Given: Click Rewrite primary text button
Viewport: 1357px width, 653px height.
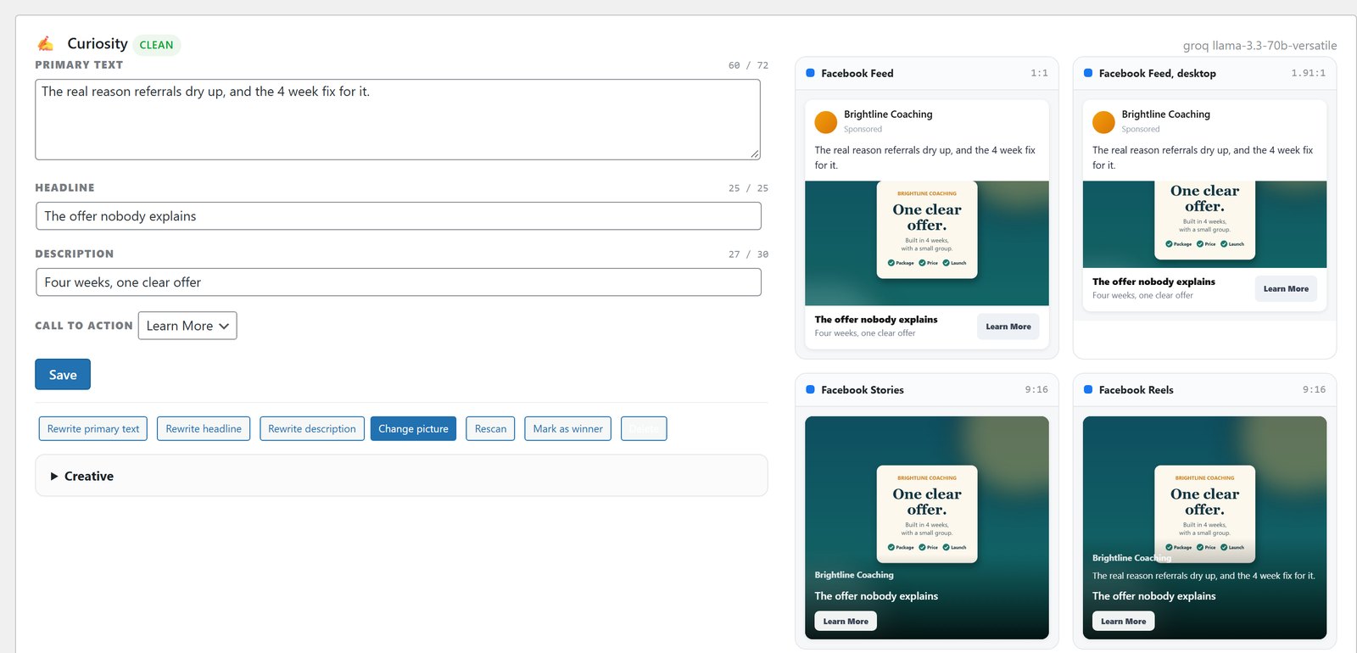Looking at the screenshot, I should click(93, 429).
